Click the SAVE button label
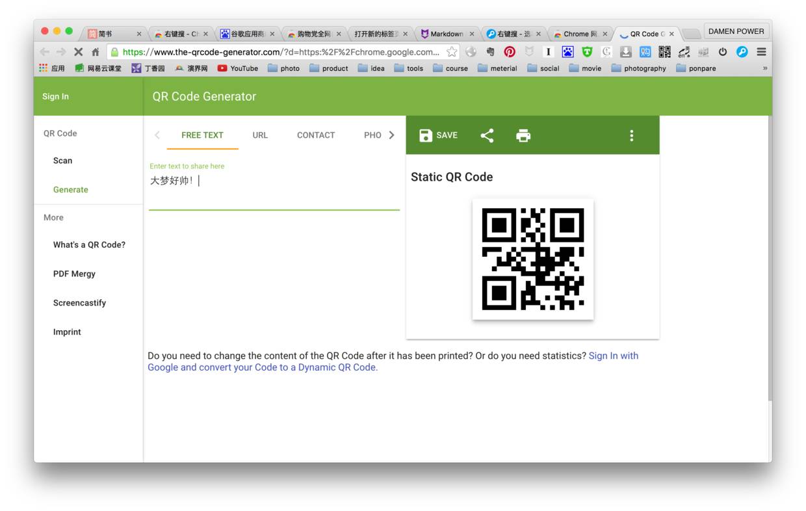Viewport: 806px width, 511px height. click(x=447, y=135)
